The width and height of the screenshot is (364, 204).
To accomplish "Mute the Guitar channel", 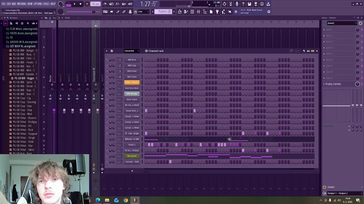I will [107, 82].
